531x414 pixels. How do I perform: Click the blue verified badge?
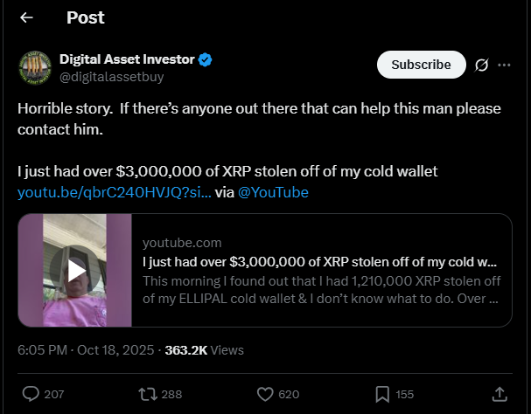tap(206, 59)
